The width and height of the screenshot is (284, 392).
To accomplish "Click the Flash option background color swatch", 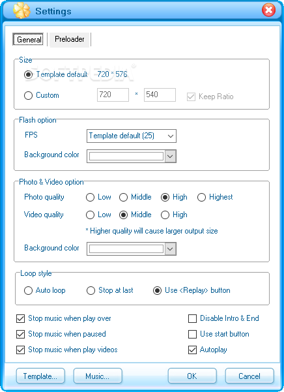I will (x=126, y=157).
